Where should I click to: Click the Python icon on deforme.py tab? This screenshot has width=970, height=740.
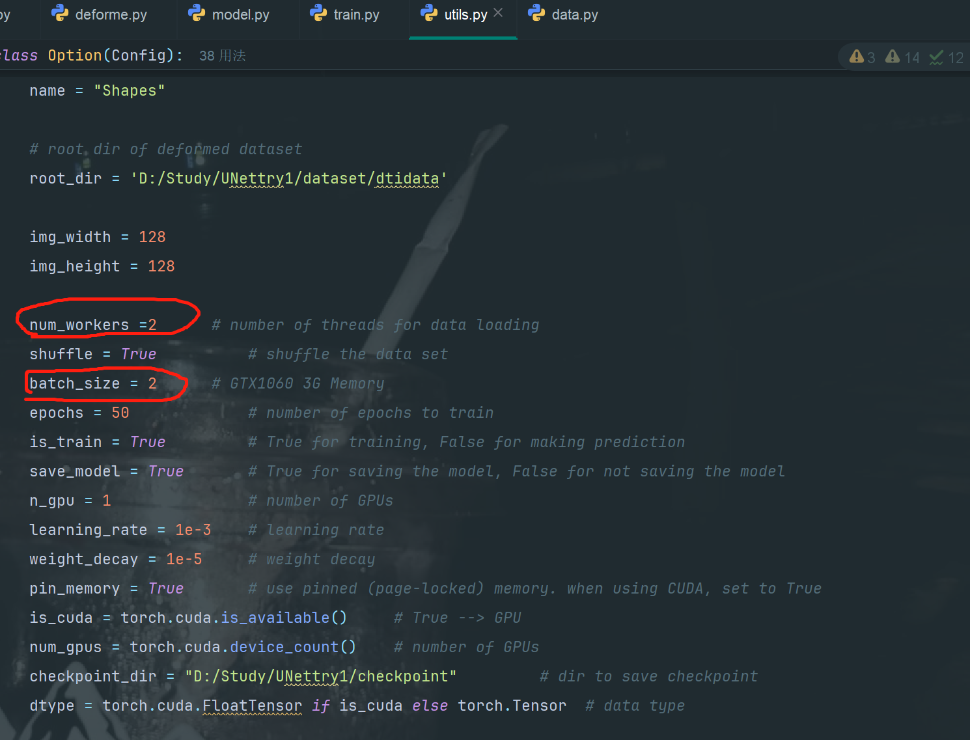click(x=59, y=13)
